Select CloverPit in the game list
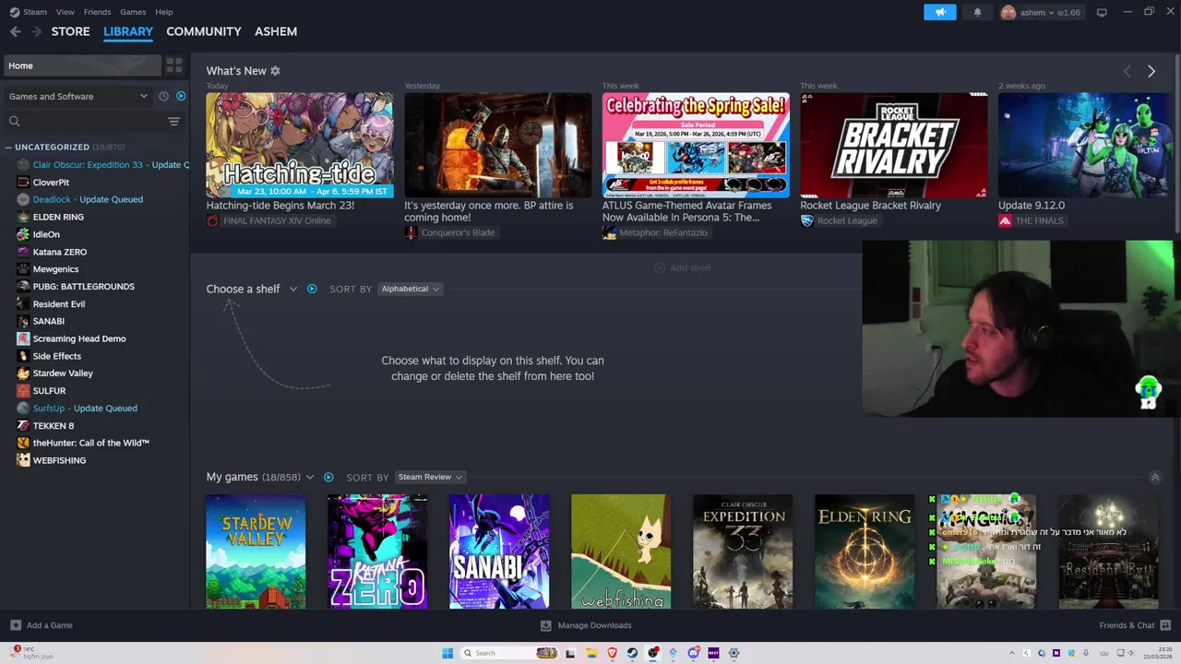The width and height of the screenshot is (1181, 664). 51,183
